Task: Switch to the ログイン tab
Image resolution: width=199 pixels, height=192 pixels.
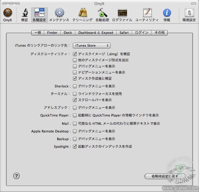Action: pos(142,32)
